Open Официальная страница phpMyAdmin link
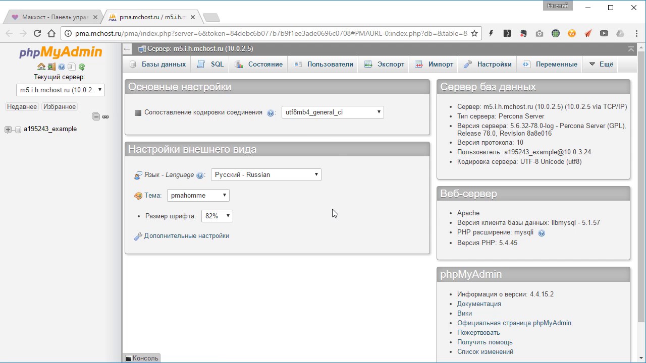The height and width of the screenshot is (363, 646). (514, 323)
